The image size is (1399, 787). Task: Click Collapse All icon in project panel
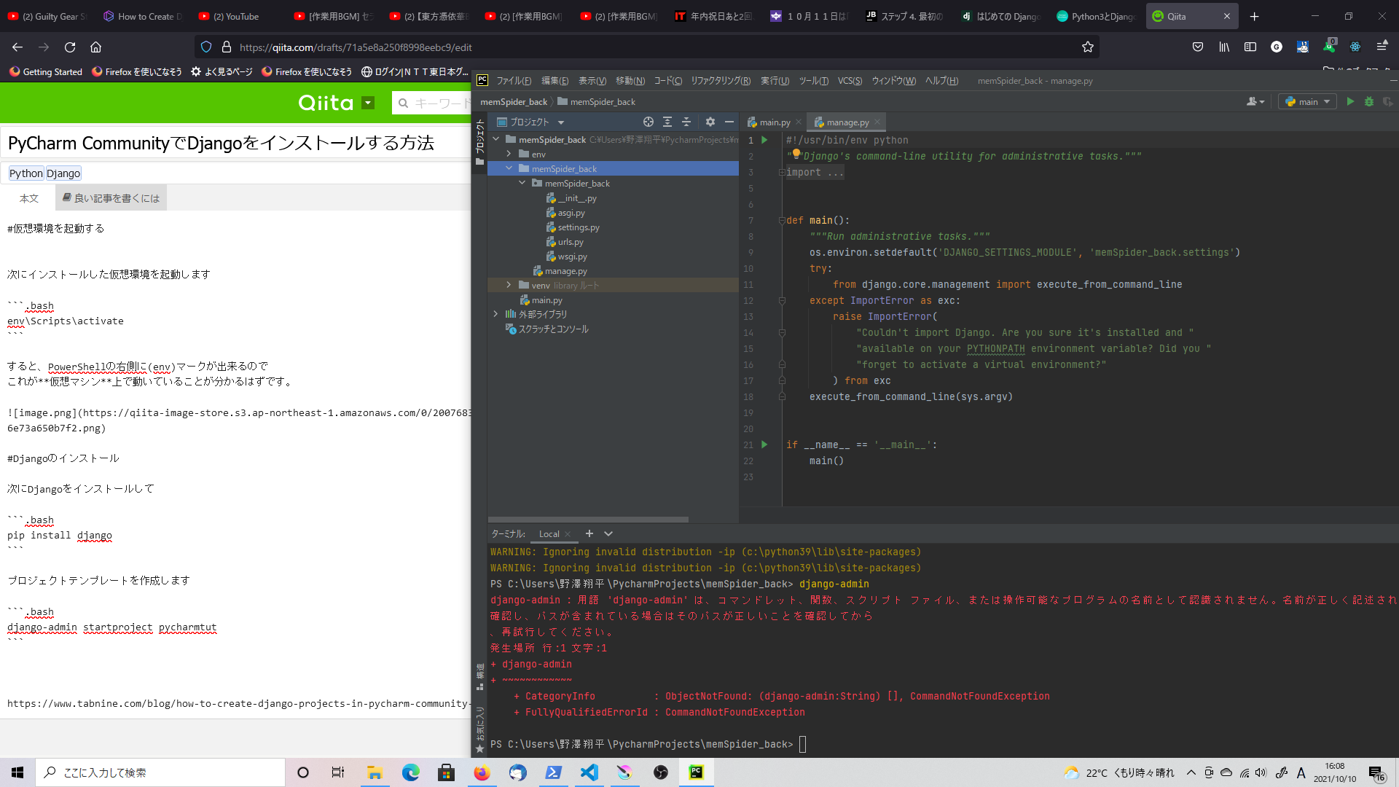click(686, 122)
